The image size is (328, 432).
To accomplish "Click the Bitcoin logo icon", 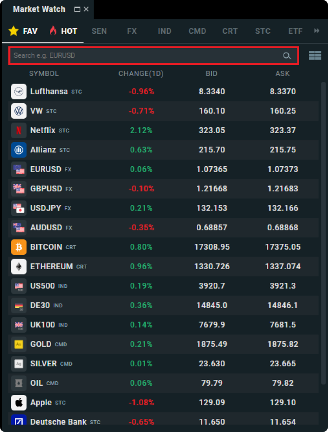I will (x=19, y=247).
